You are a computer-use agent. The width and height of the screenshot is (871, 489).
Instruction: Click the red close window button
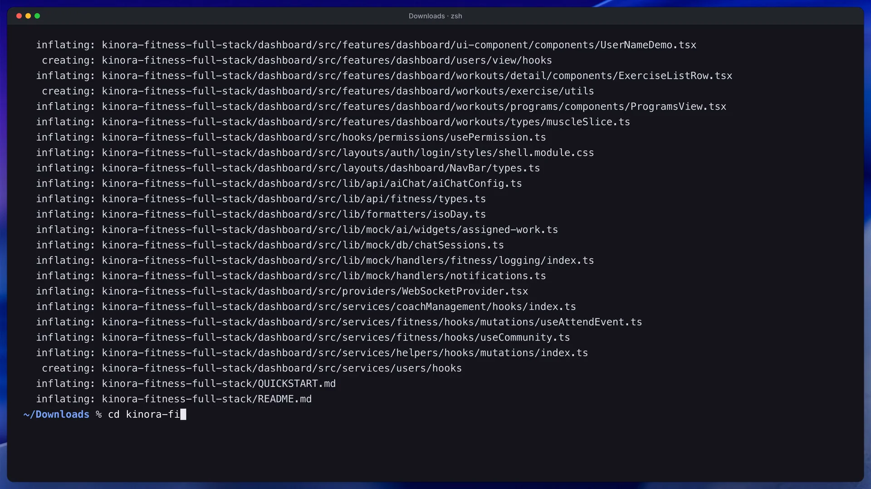pos(19,16)
